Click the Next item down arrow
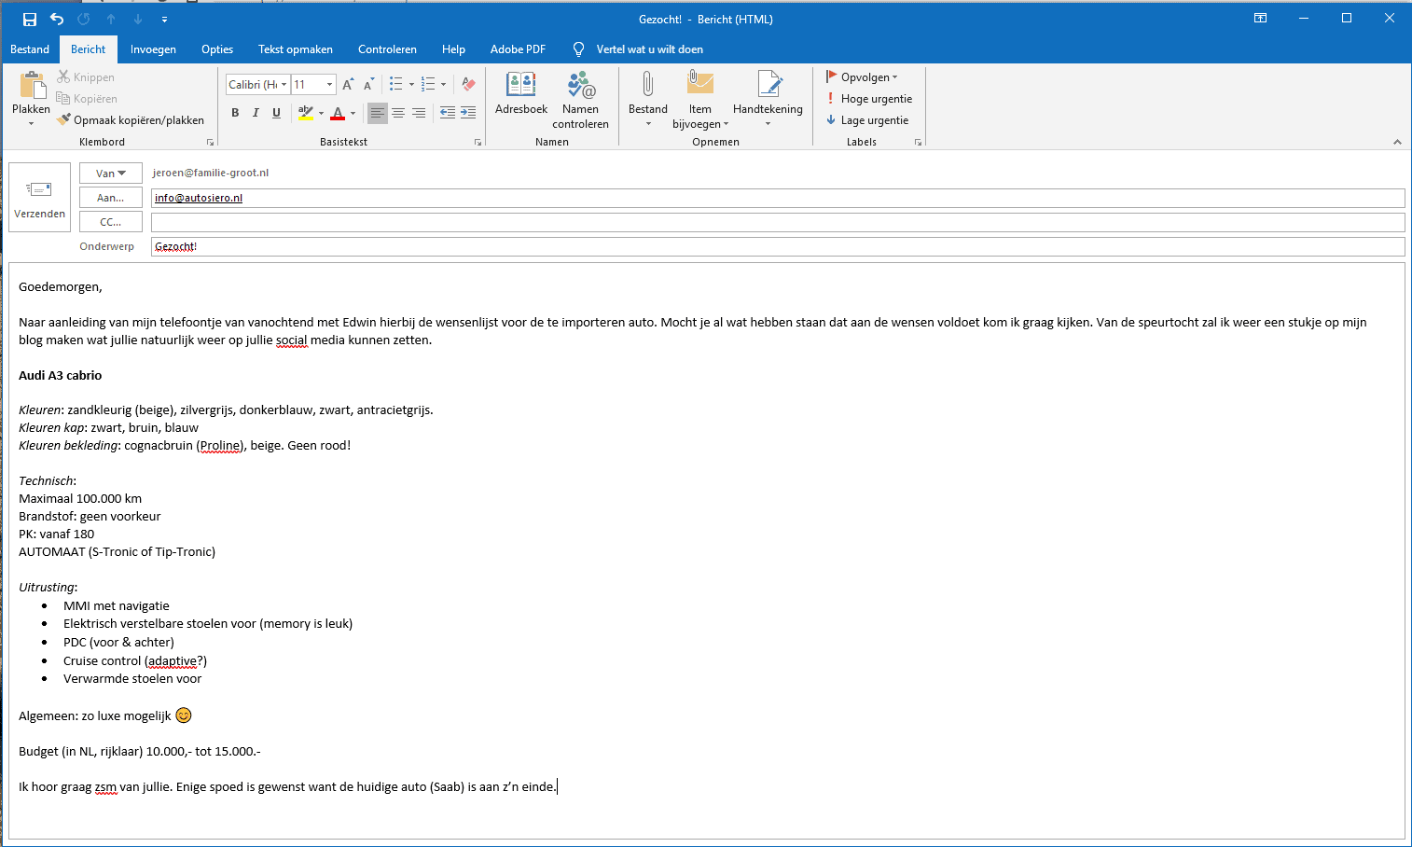The image size is (1412, 847). (x=138, y=19)
